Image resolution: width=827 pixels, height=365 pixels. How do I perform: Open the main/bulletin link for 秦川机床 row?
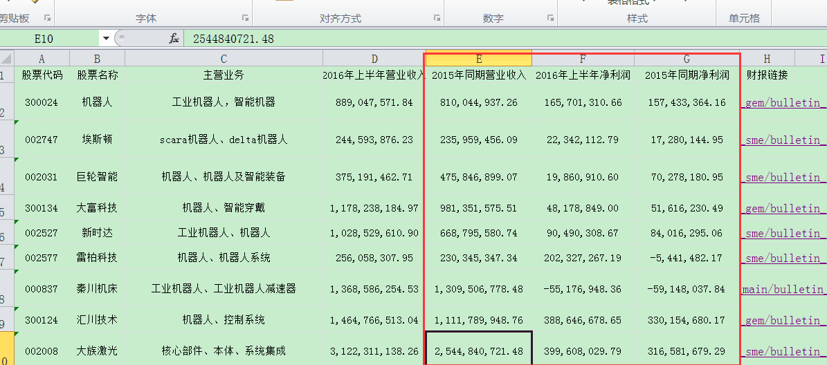click(x=784, y=289)
